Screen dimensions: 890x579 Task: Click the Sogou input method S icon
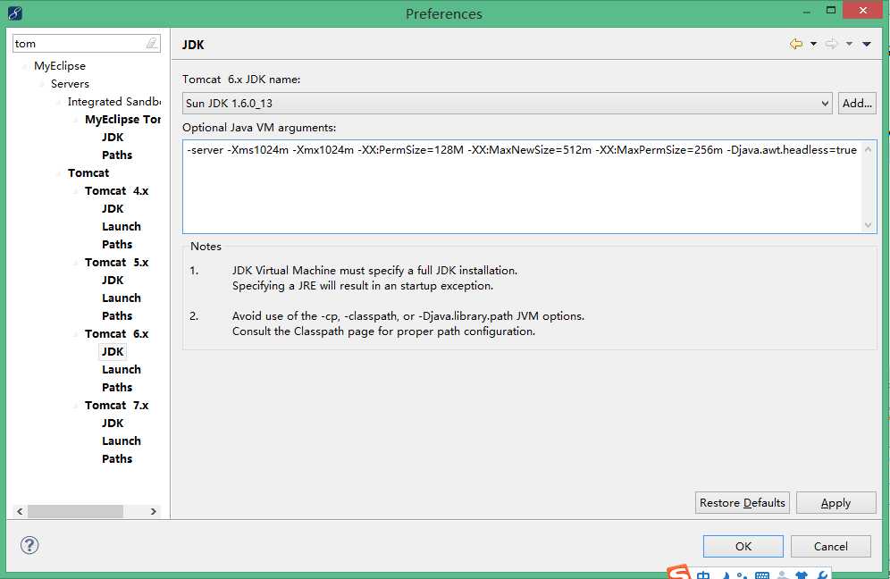(679, 572)
